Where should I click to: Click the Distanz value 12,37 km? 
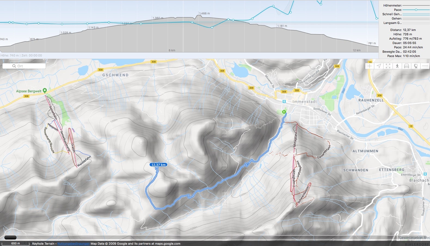(409, 30)
